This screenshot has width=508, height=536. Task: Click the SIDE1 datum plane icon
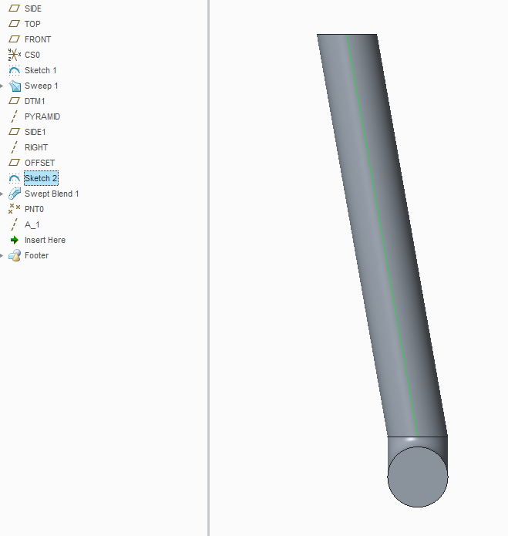pyautogui.click(x=14, y=132)
